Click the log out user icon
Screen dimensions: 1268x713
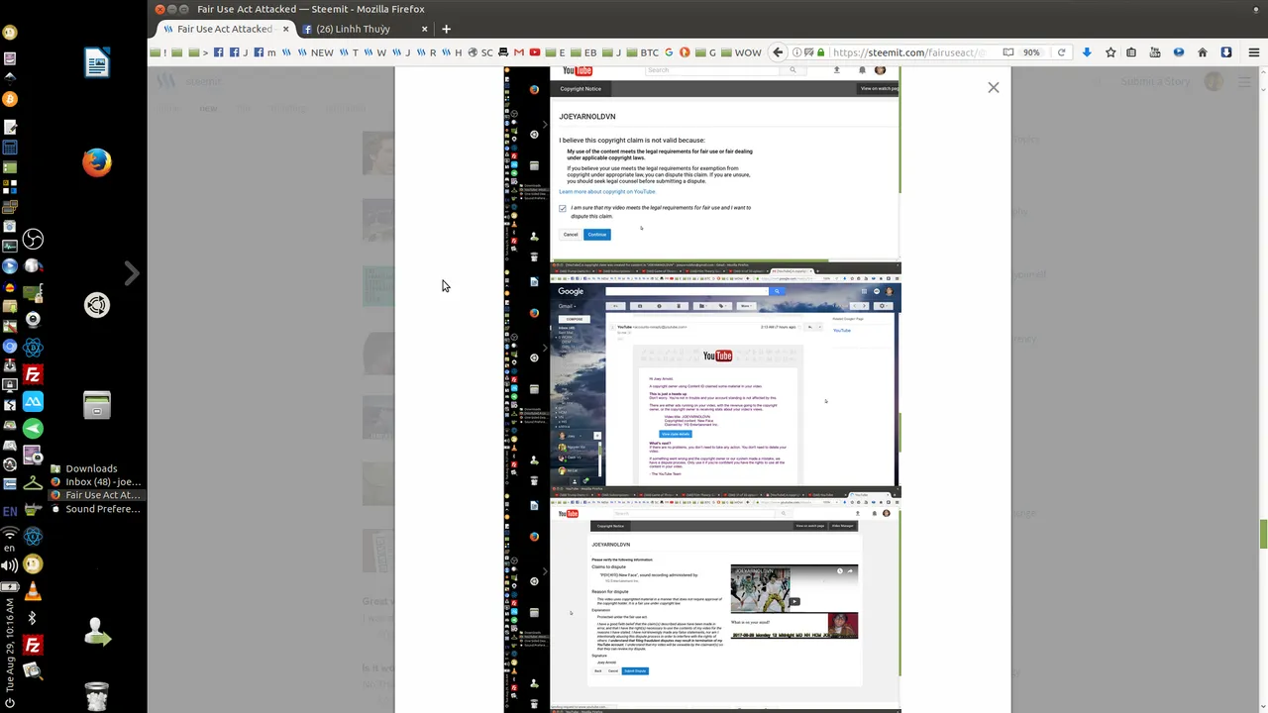(x=97, y=632)
